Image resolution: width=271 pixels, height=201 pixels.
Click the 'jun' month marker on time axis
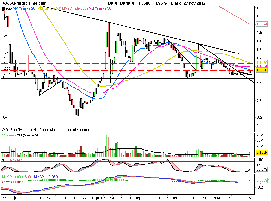[x=17, y=198]
